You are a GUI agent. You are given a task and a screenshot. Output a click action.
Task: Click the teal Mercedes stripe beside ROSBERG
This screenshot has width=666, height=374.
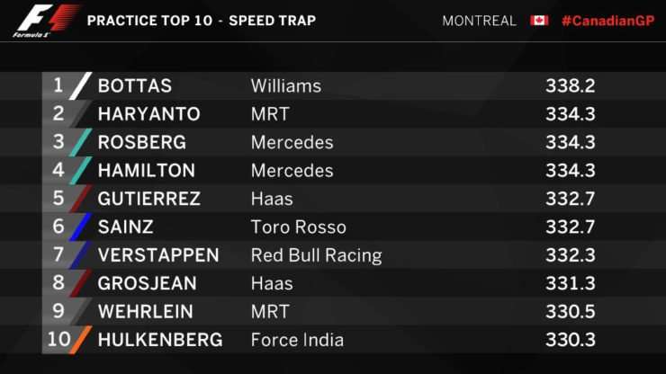[80, 142]
